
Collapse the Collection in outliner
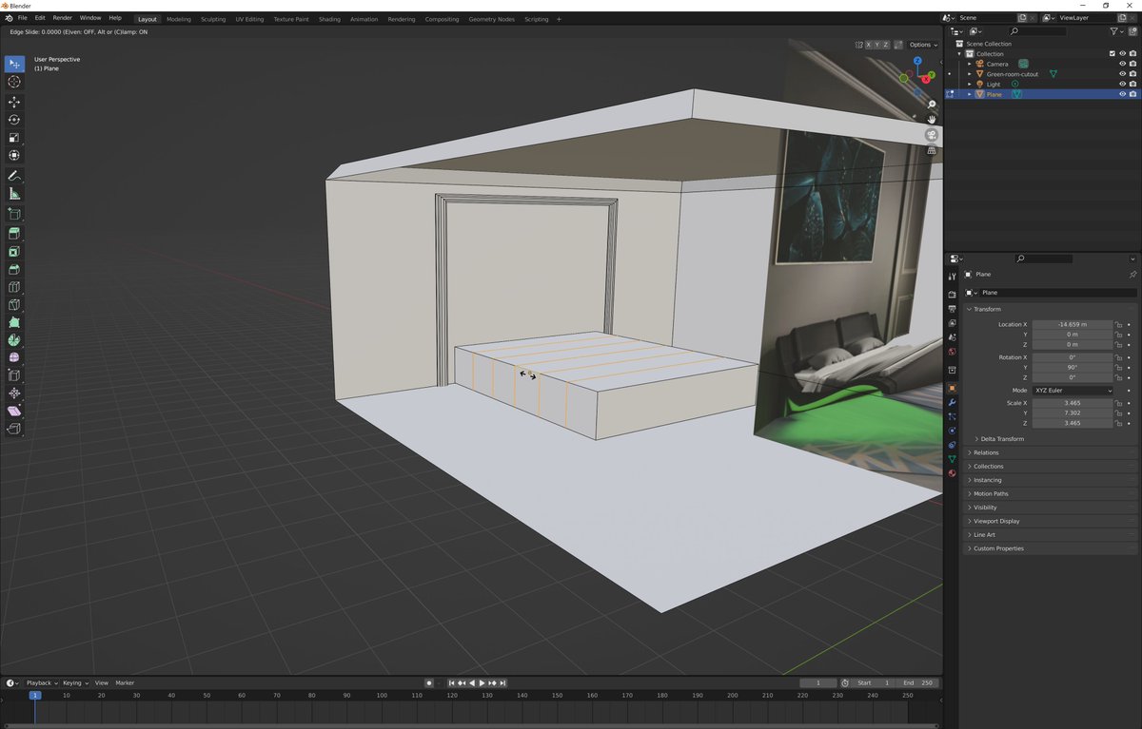tap(960, 54)
